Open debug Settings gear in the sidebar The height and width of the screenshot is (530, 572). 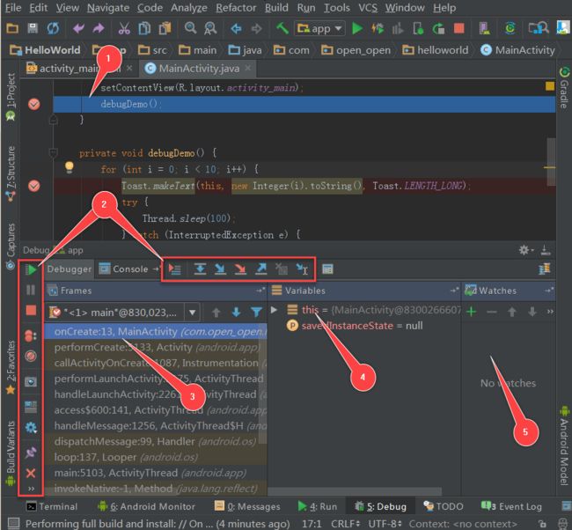[31, 427]
